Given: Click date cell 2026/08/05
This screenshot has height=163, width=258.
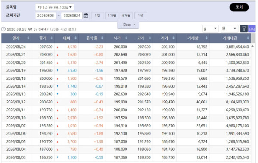Looking at the screenshot, I should (x=16, y=141).
